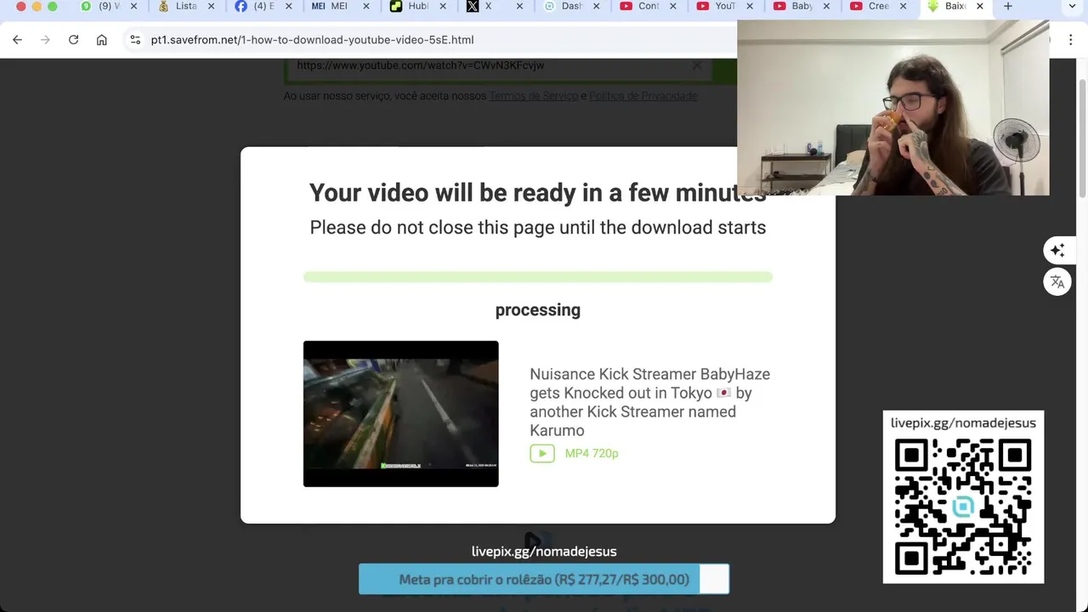
Task: Click the webcam overlay video feed
Action: [x=893, y=108]
